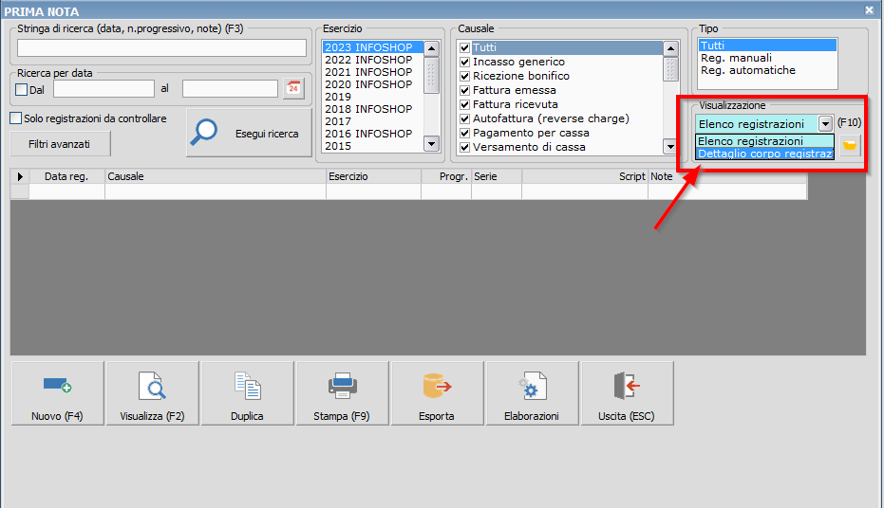884x508 pixels.
Task: Click Causale list scroll down arrow
Action: pyautogui.click(x=670, y=147)
